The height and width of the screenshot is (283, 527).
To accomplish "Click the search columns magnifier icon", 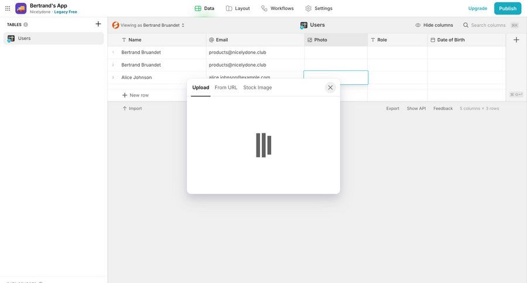I will pyautogui.click(x=466, y=25).
